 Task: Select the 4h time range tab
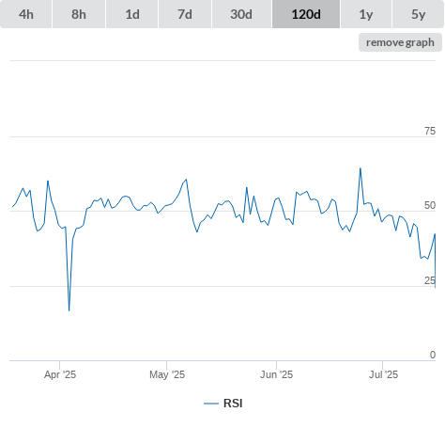[26, 14]
